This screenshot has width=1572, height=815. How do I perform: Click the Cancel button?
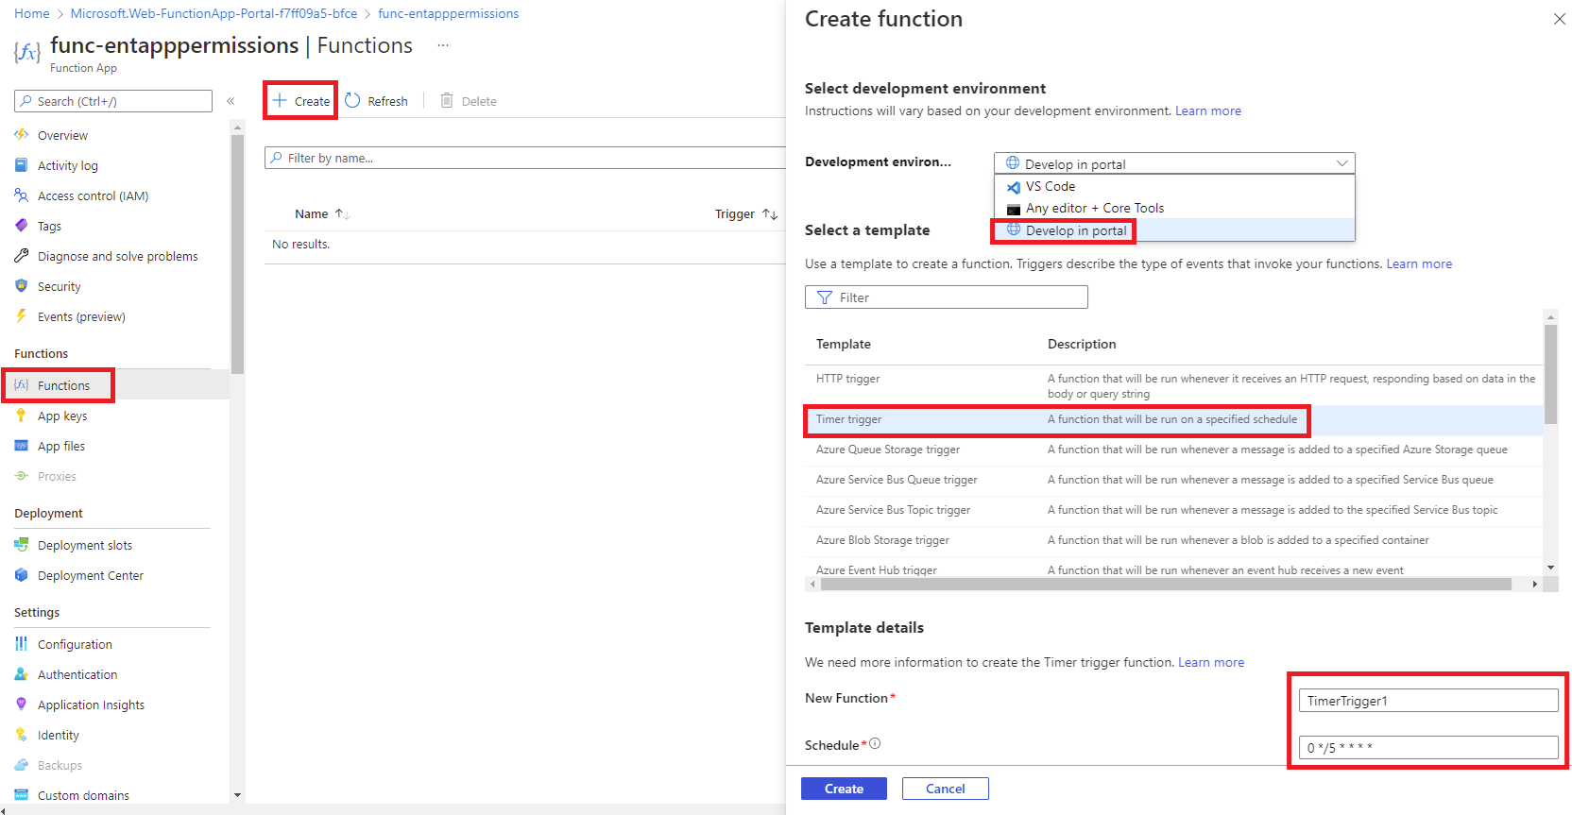coord(945,789)
